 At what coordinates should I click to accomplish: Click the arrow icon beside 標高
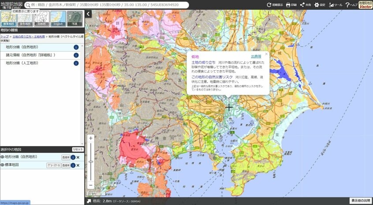[89, 201]
